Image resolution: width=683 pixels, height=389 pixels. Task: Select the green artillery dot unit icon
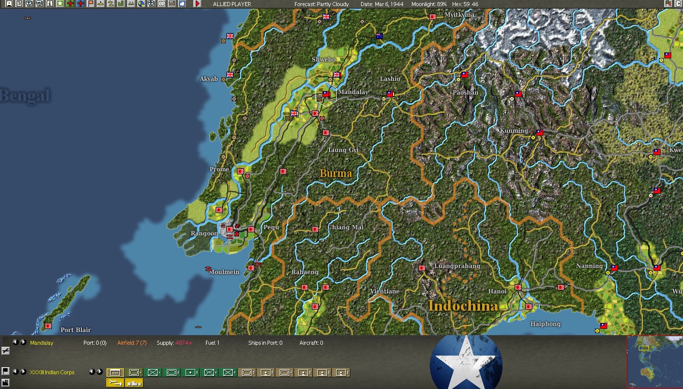click(x=191, y=373)
